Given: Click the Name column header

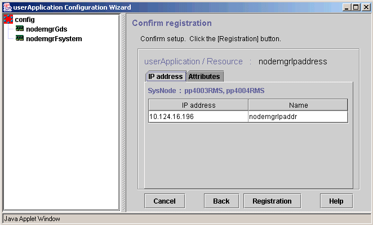Looking at the screenshot, I should pos(298,105).
